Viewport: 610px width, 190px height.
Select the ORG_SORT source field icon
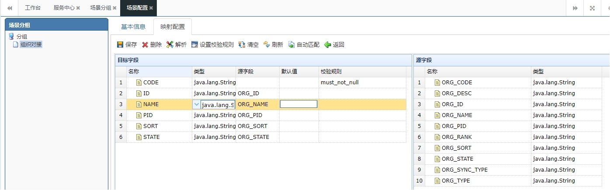point(437,148)
